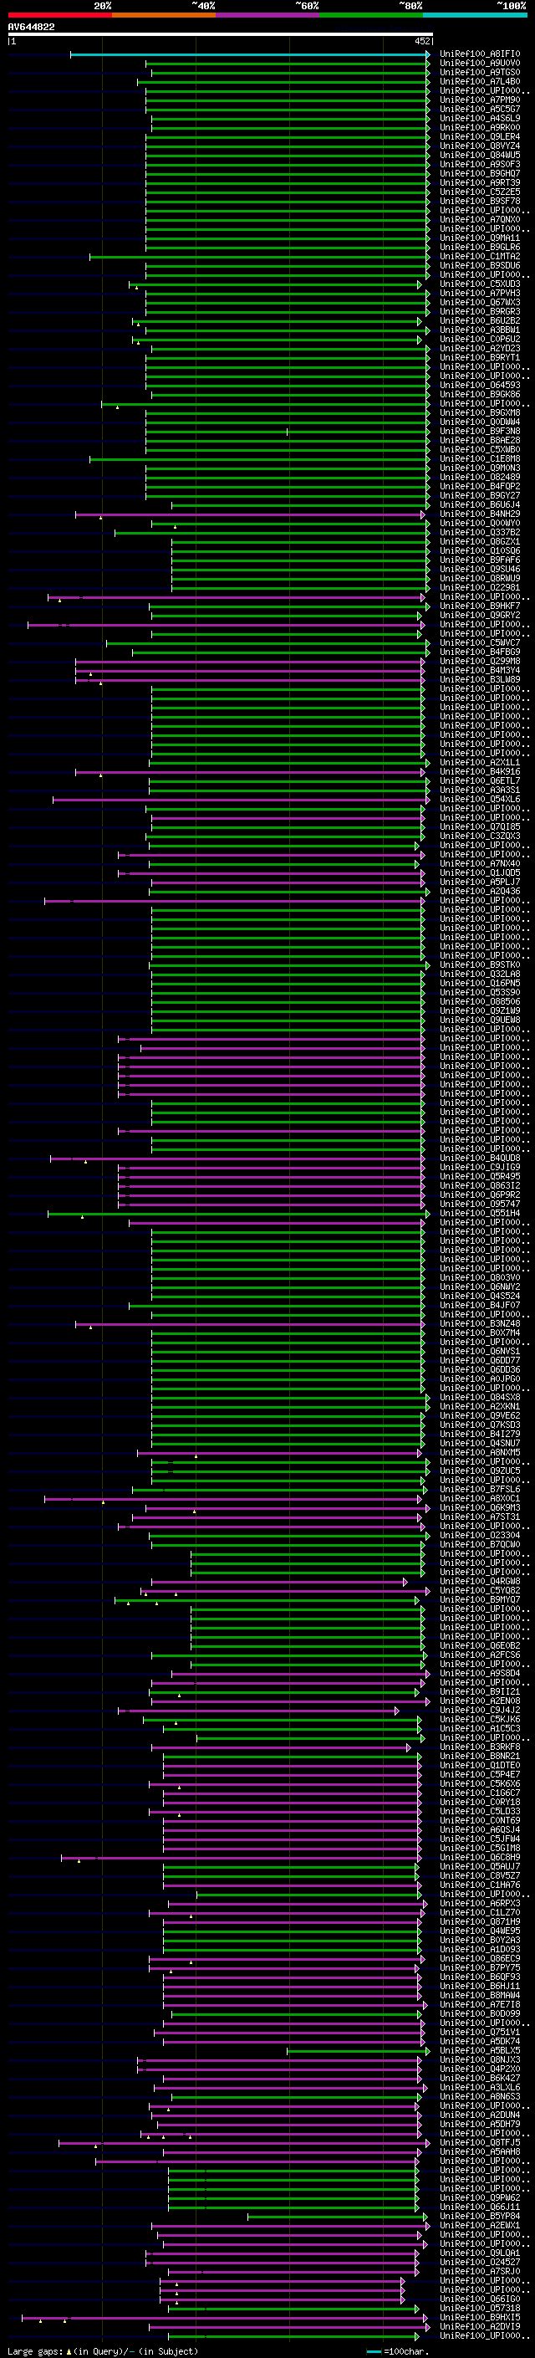Click the green alignment bar for UniRef100_C1MTA2
This screenshot has height=2358, width=535.
point(260,256)
